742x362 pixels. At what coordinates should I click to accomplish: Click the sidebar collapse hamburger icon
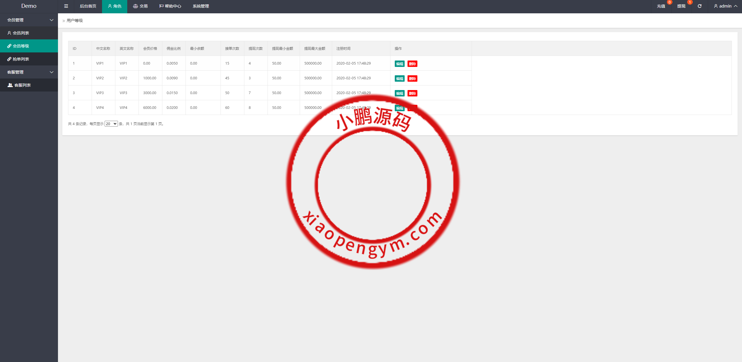pyautogui.click(x=66, y=6)
